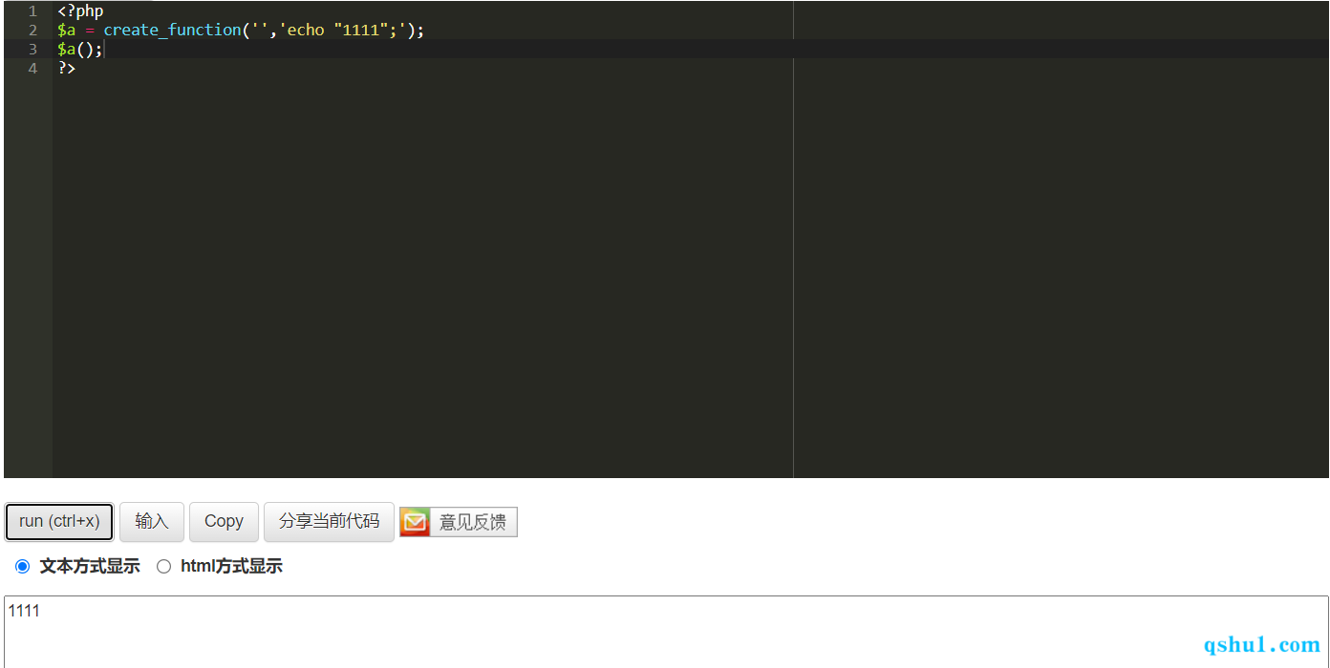1330x668 pixels.
Task: Click create_function in line 2
Action: click(x=172, y=30)
